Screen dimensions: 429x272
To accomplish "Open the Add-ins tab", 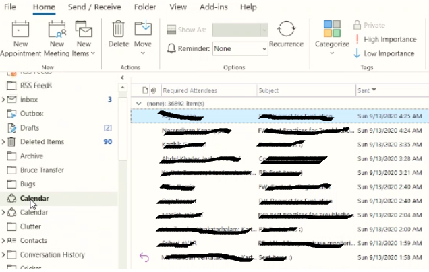I will click(214, 7).
